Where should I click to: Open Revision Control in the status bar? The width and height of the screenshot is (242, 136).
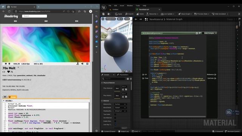(232, 131)
